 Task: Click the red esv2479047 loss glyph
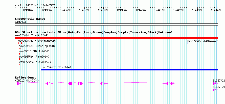(20, 43)
